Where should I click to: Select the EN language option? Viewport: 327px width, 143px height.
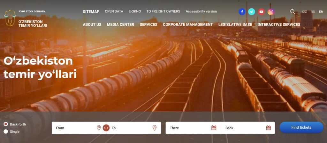321,12
